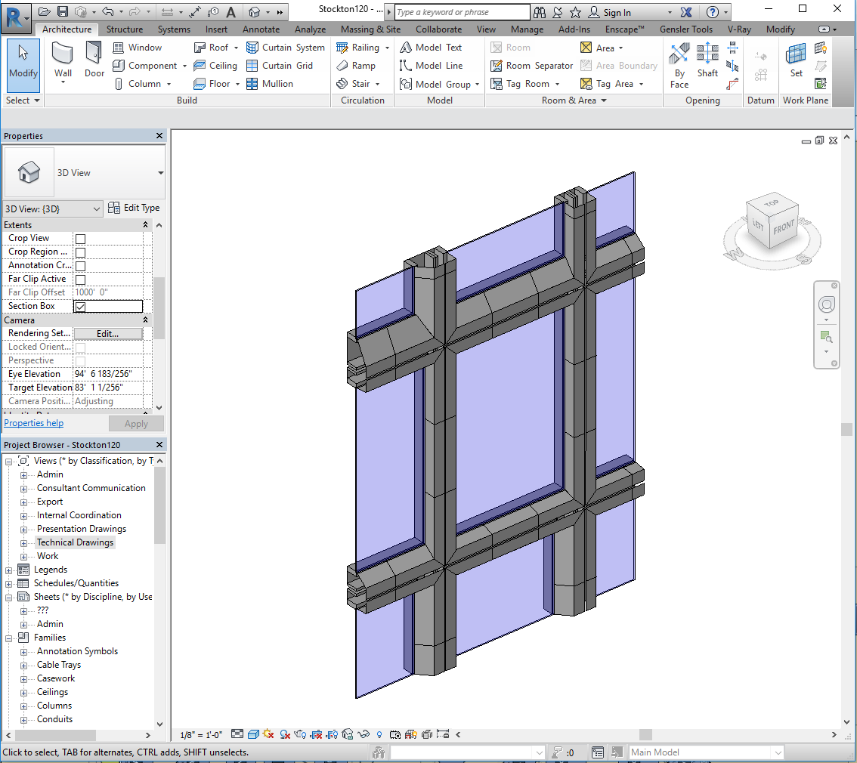Image resolution: width=857 pixels, height=763 pixels.
Task: Uncheck the Section Box checkbox
Action: (x=80, y=307)
